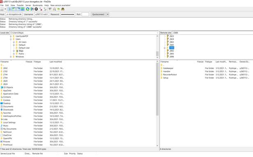Select the Gatekeeper remote folder
Image resolution: width=253 pixels, height=157 pixels.
(168, 68)
